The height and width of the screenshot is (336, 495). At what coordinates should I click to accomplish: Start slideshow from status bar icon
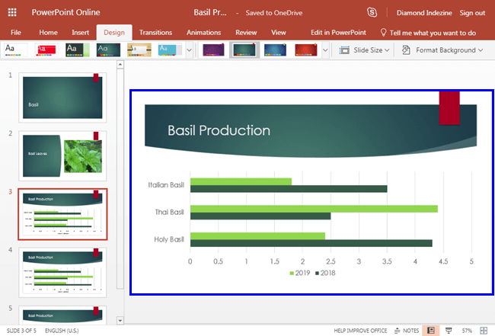click(449, 330)
